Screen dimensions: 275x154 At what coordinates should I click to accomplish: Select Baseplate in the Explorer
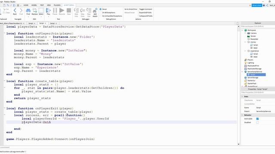pyautogui.click(x=253, y=39)
